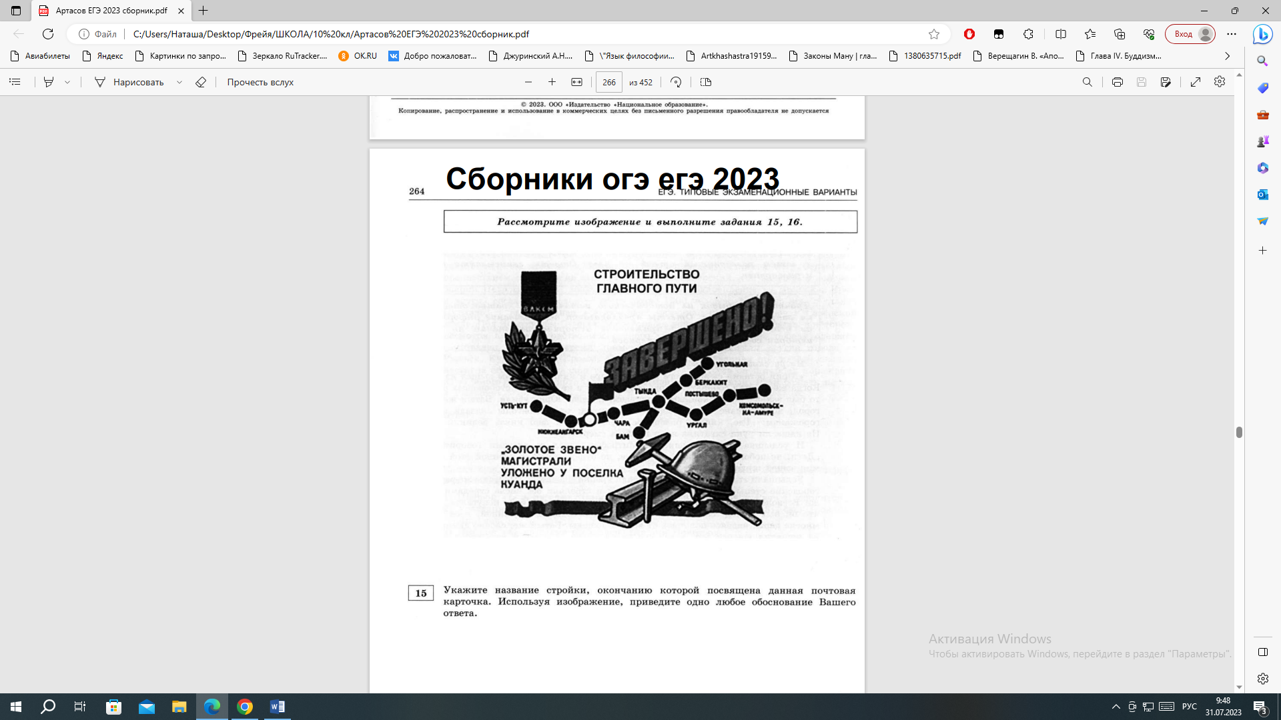This screenshot has height=720, width=1281.
Task: Add a sidebar app with plus
Action: 1262,251
